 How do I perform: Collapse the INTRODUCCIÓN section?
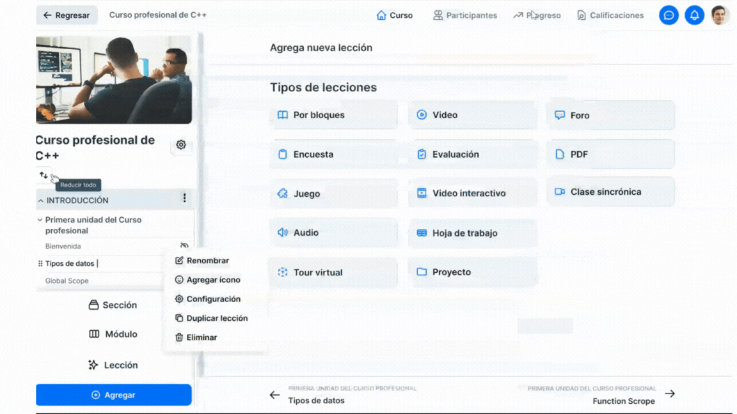coord(41,201)
